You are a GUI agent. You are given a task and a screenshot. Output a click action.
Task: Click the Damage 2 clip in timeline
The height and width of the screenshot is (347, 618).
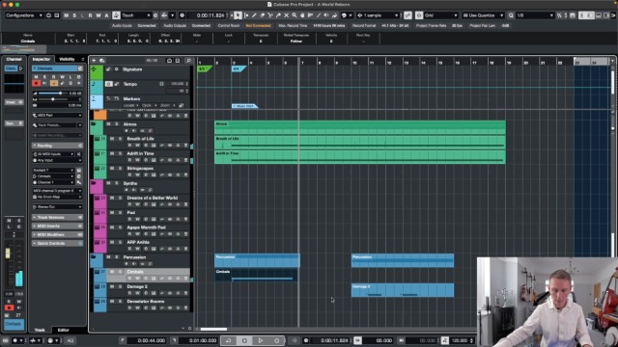tap(403, 290)
